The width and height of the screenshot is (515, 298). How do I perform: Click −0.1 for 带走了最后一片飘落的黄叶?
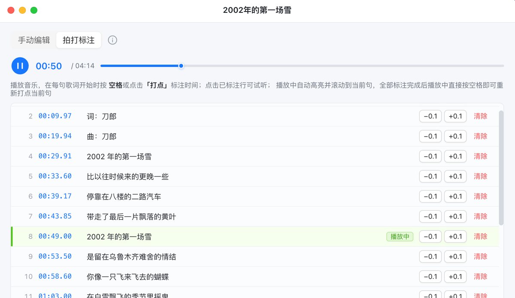430,217
